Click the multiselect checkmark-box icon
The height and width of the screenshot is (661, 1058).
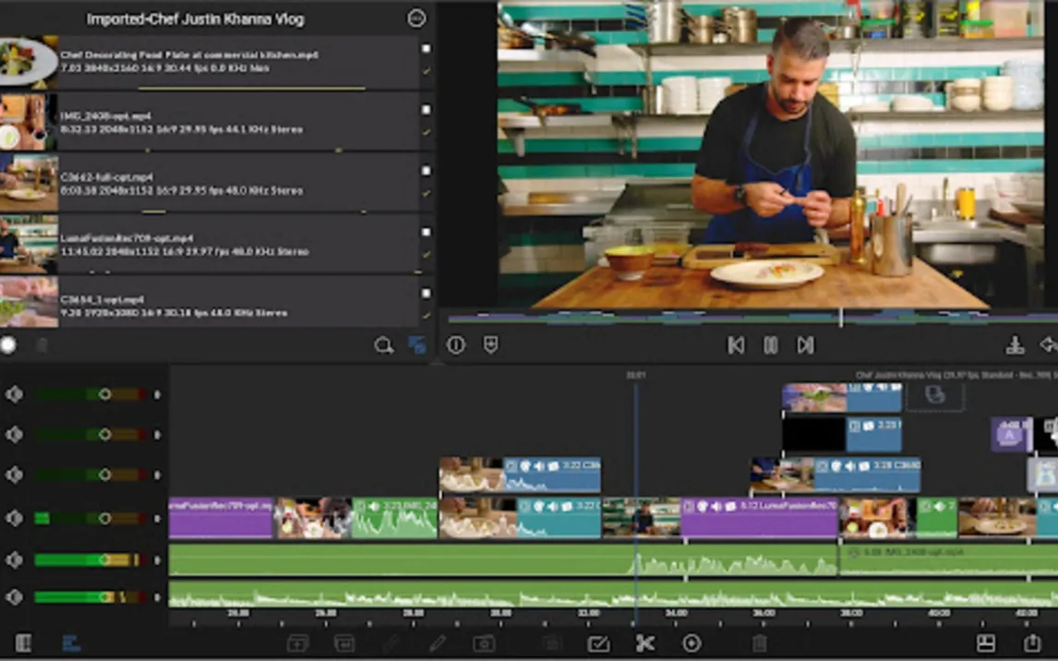[598, 643]
